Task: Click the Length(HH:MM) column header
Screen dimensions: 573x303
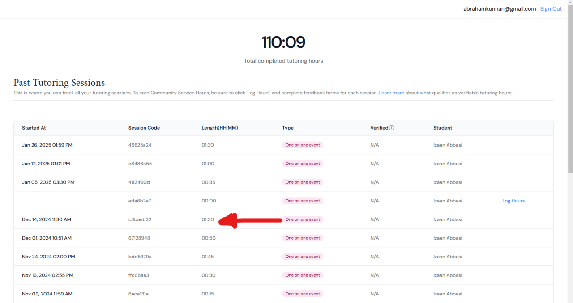Action: tap(219, 128)
